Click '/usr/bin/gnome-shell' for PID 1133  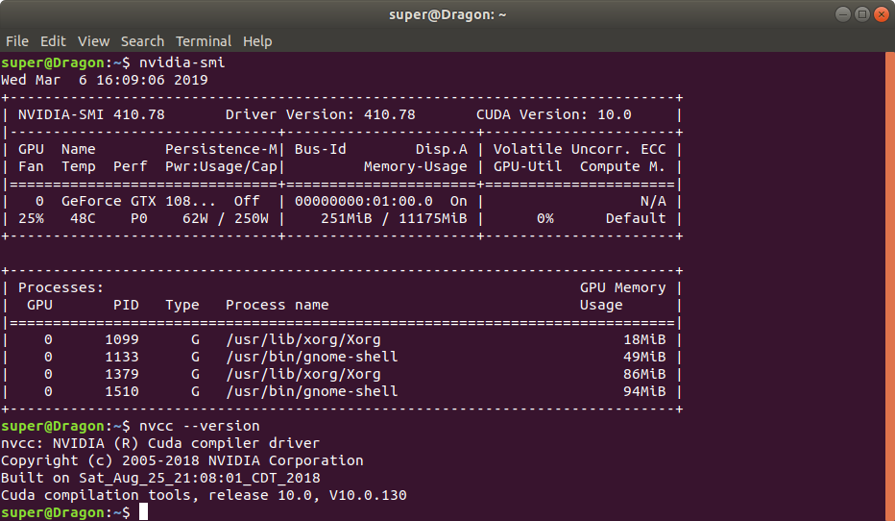[x=312, y=357]
